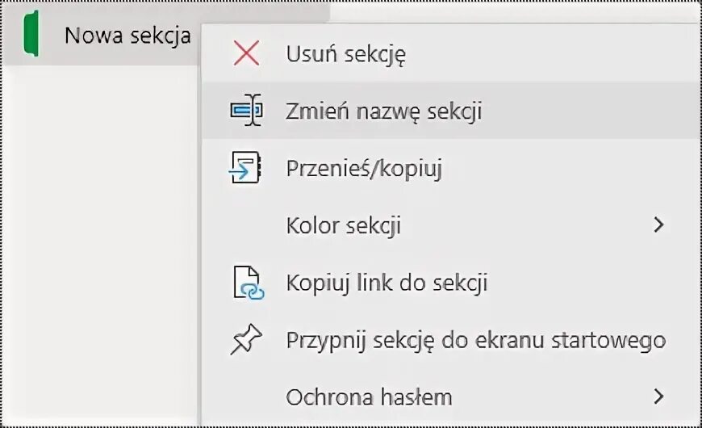Click blank icon slot left of "Kolor sekcji"
The height and width of the screenshot is (428, 702).
coord(245,225)
